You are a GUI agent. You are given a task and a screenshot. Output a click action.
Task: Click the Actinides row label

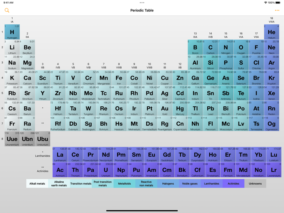click(43, 171)
